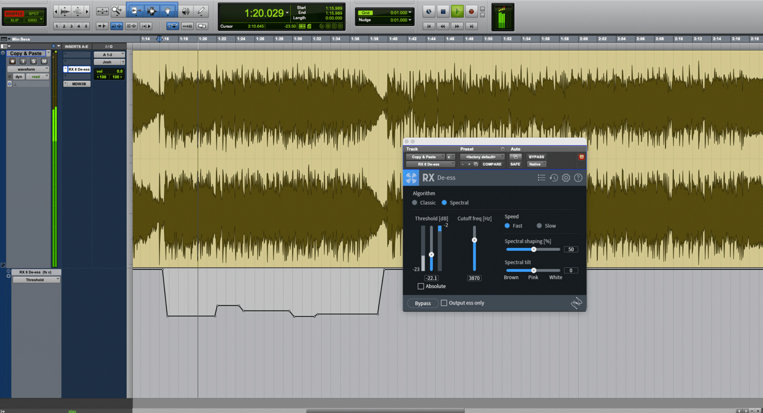Toggle Automation Follows Edit button
Viewport: 763px width, 413px height.
(173, 26)
